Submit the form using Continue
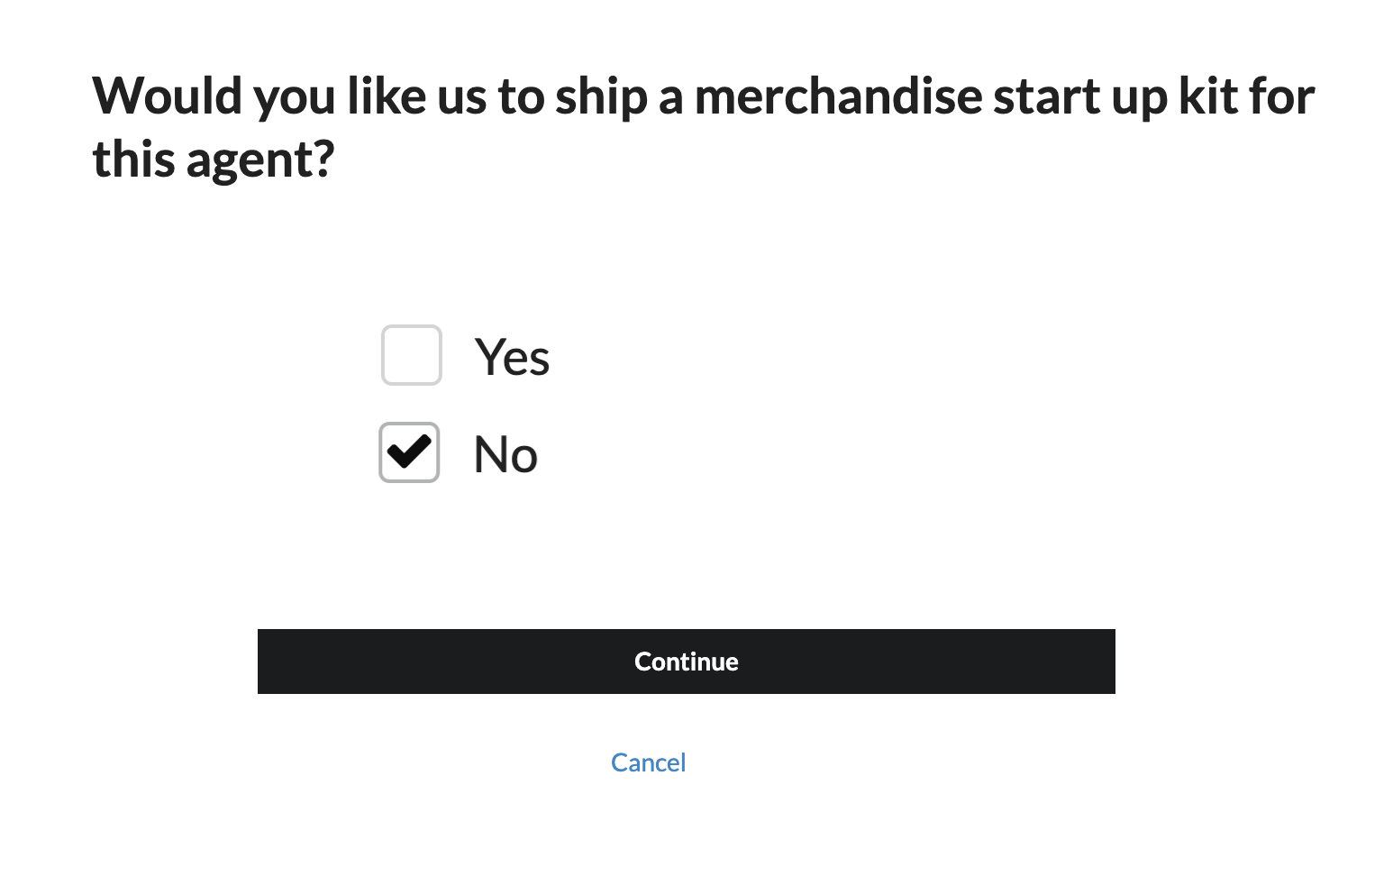The height and width of the screenshot is (876, 1393). click(686, 662)
